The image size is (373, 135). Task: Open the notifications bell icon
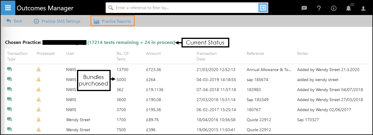(x=349, y=8)
